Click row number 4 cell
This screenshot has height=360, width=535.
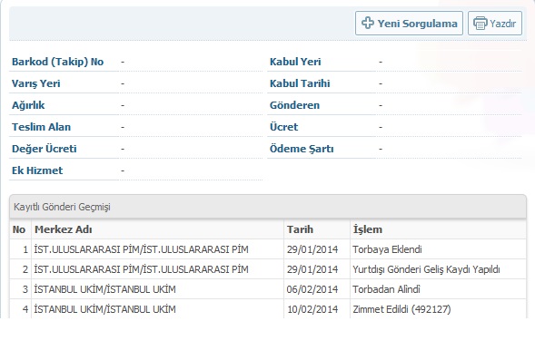tap(21, 309)
